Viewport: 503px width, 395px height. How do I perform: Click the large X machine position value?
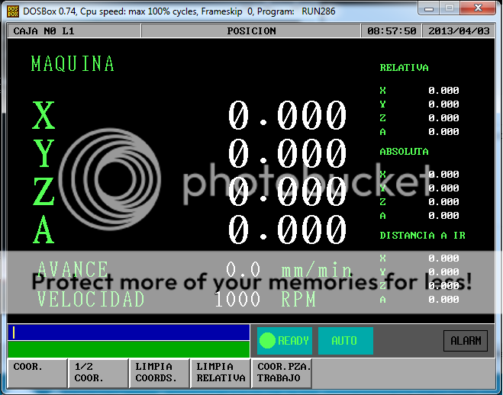click(x=287, y=117)
